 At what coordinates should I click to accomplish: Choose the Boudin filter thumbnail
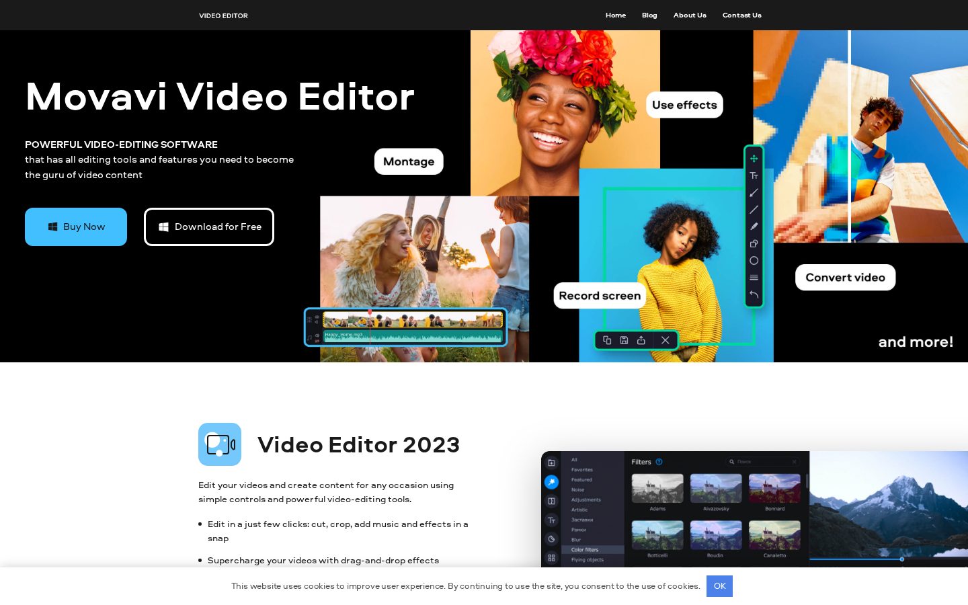(716, 535)
